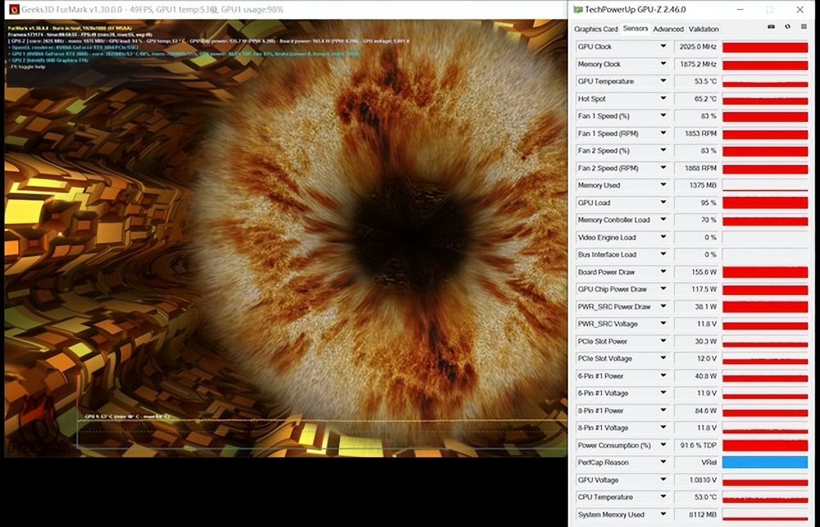The width and height of the screenshot is (820, 527).
Task: Open the Fan 2 Speed (%) dropdown
Action: pos(663,151)
